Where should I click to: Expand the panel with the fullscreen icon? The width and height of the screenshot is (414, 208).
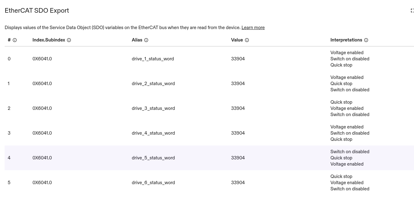(412, 11)
